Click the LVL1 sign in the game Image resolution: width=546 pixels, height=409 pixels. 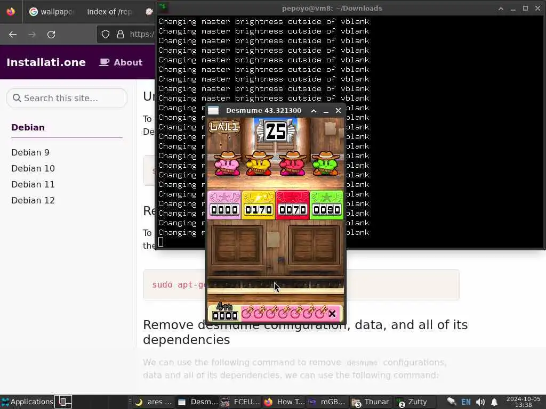click(x=224, y=127)
